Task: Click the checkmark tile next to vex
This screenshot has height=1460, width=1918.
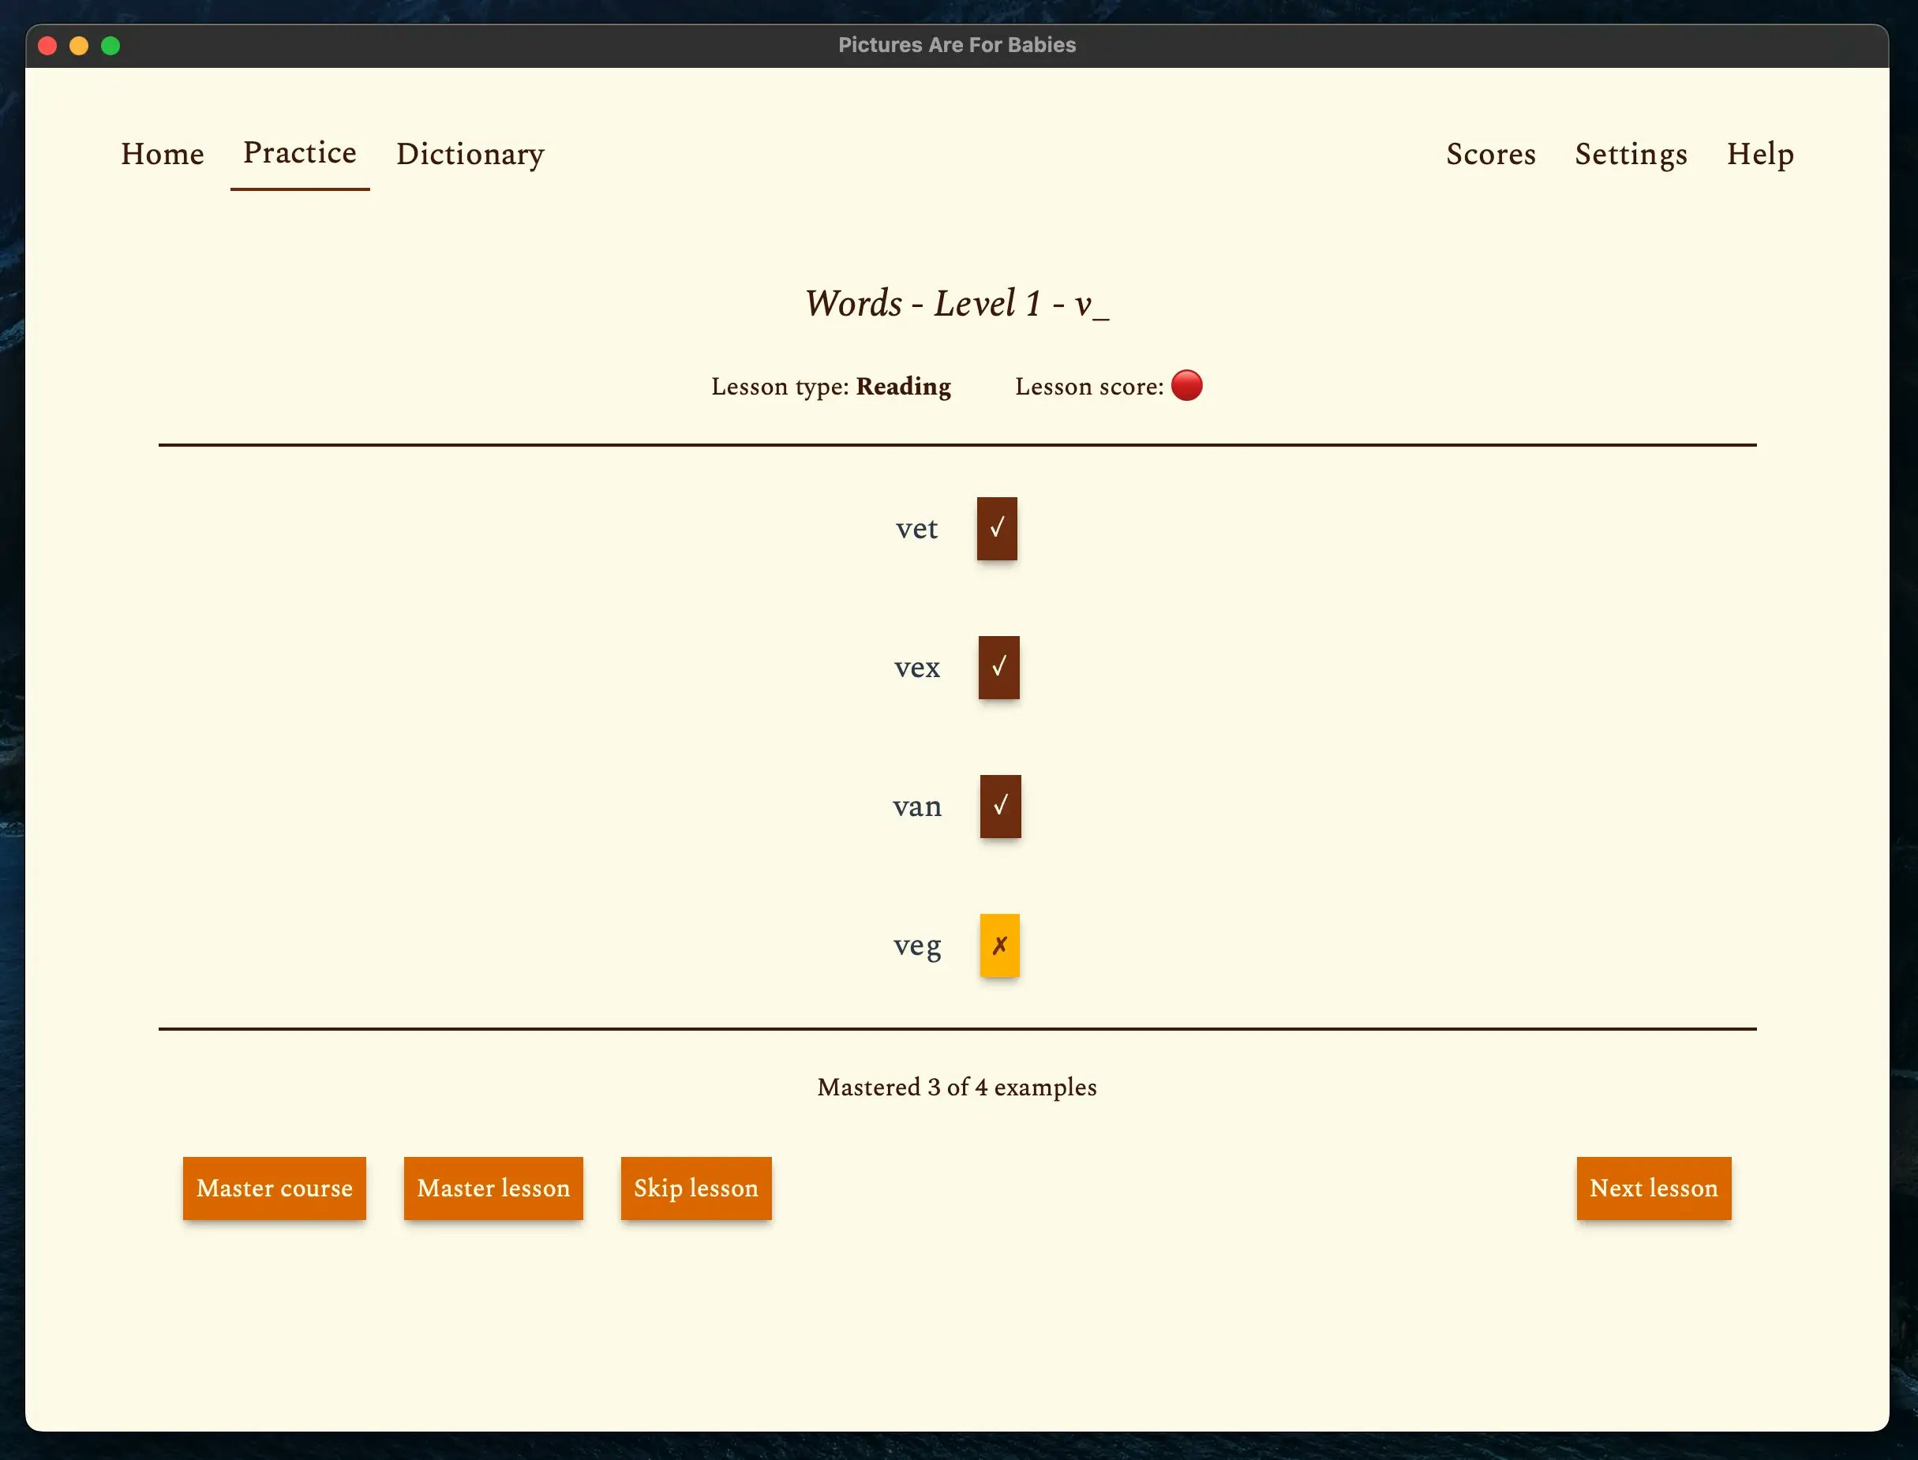Action: [999, 668]
